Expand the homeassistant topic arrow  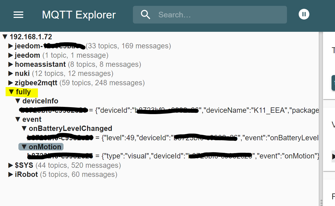click(11, 64)
